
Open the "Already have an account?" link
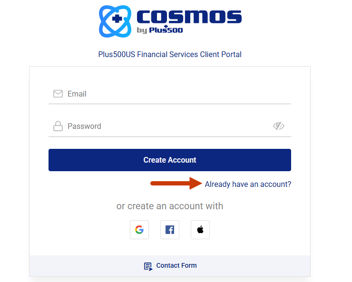(x=248, y=184)
